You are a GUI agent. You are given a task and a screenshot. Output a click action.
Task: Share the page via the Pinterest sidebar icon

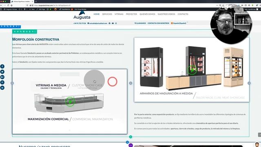tap(2, 82)
